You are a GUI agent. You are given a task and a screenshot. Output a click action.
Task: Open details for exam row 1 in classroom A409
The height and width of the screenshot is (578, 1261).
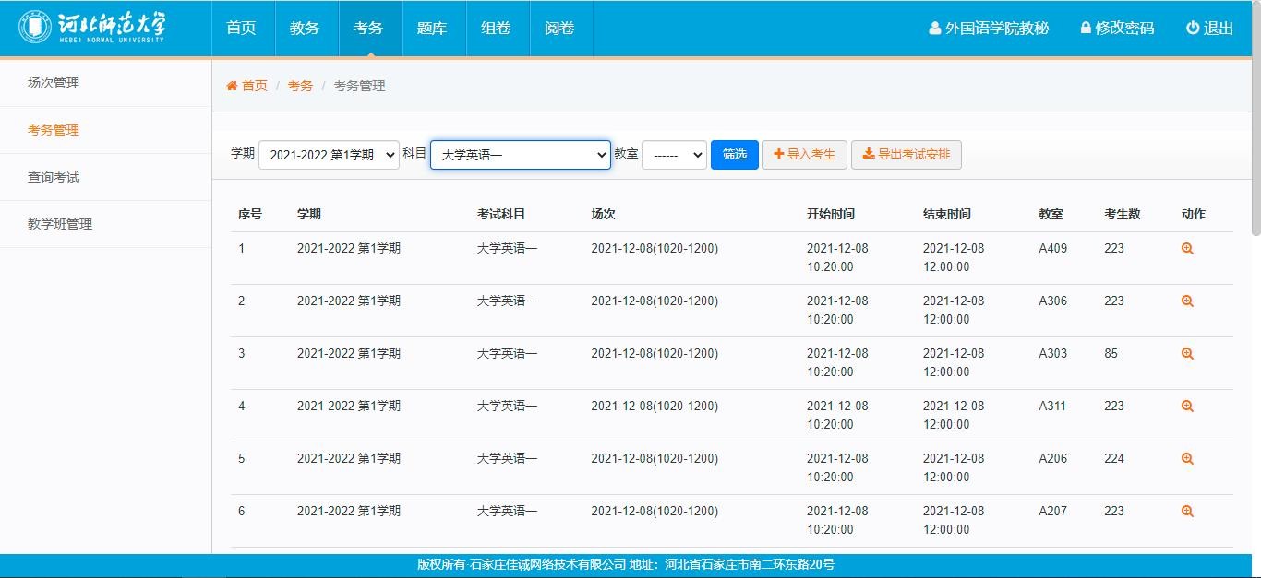pos(1187,248)
